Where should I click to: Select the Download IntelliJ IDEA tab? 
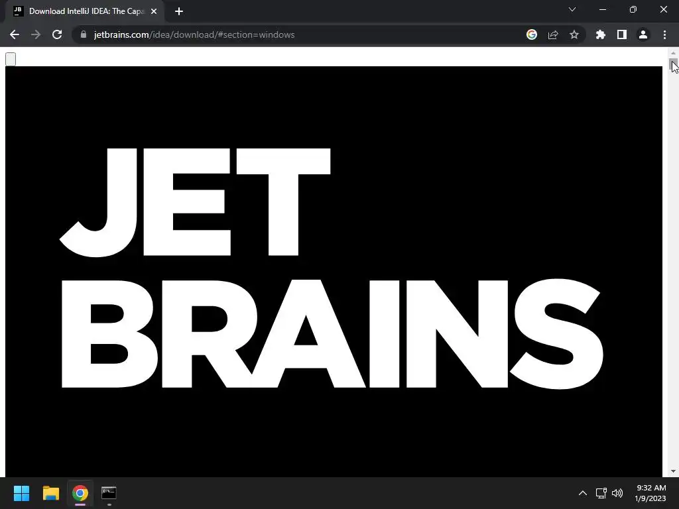click(x=86, y=11)
